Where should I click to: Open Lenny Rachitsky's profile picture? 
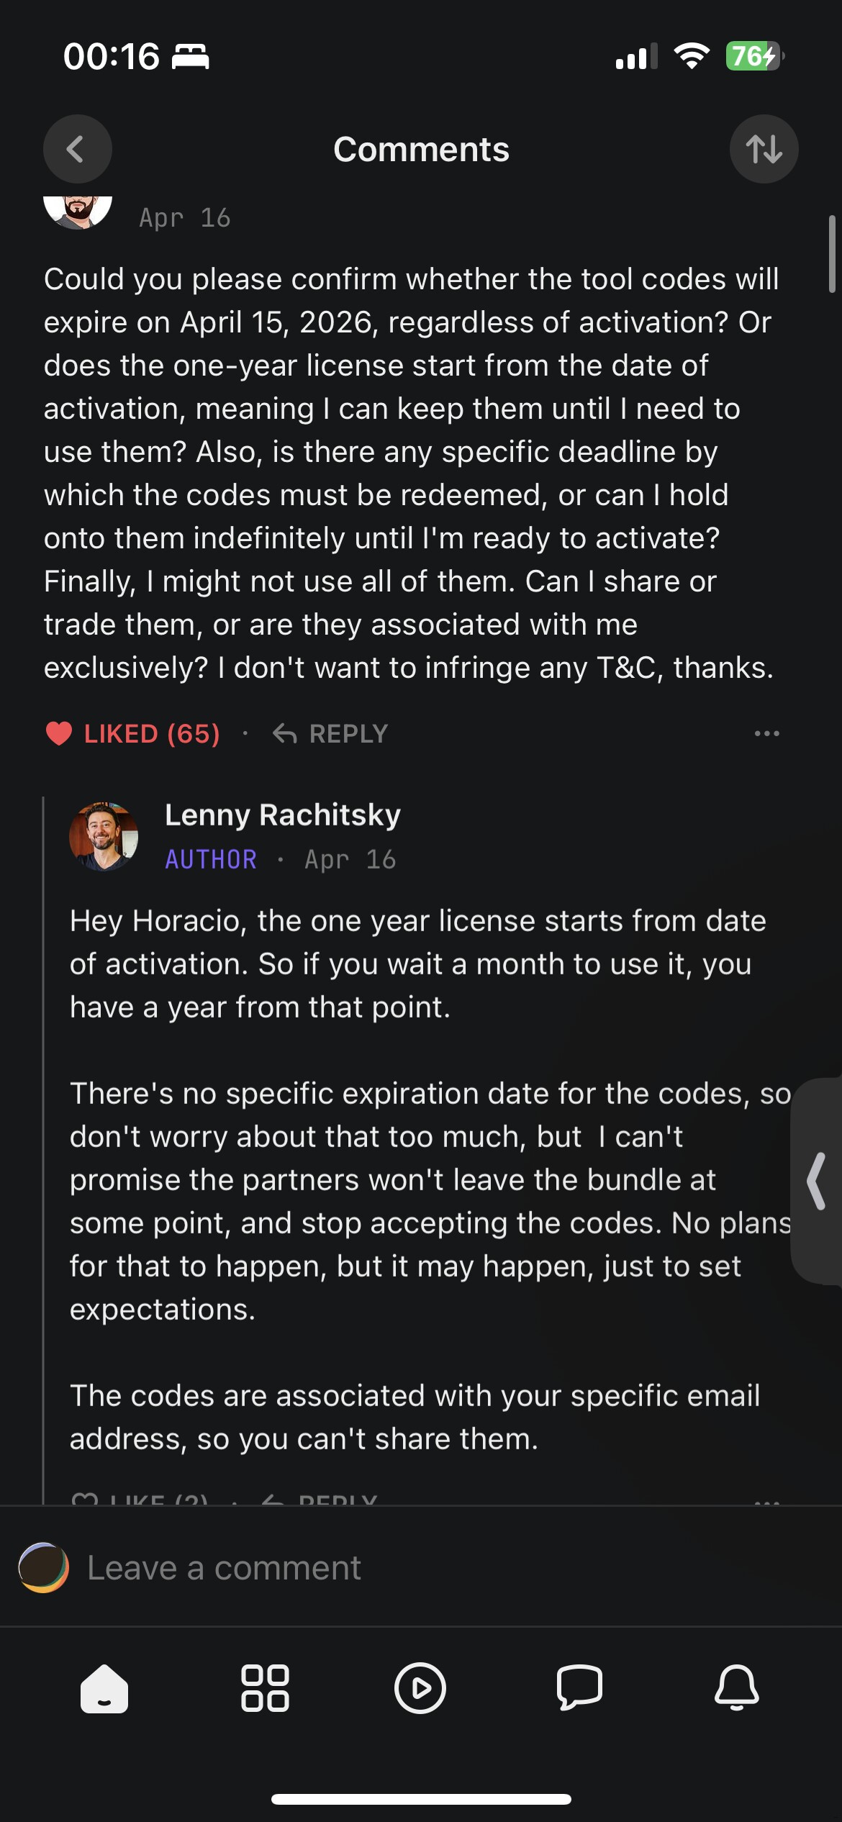pyautogui.click(x=104, y=836)
